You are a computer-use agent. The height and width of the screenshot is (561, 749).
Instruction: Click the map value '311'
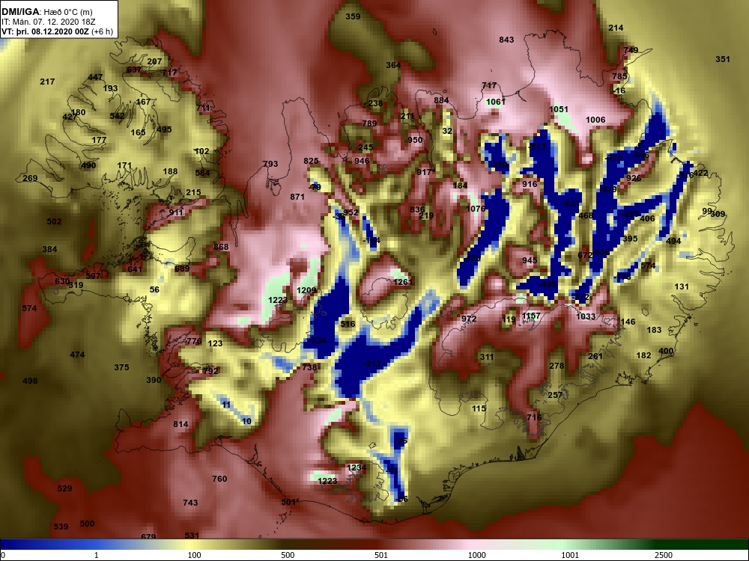click(x=487, y=357)
